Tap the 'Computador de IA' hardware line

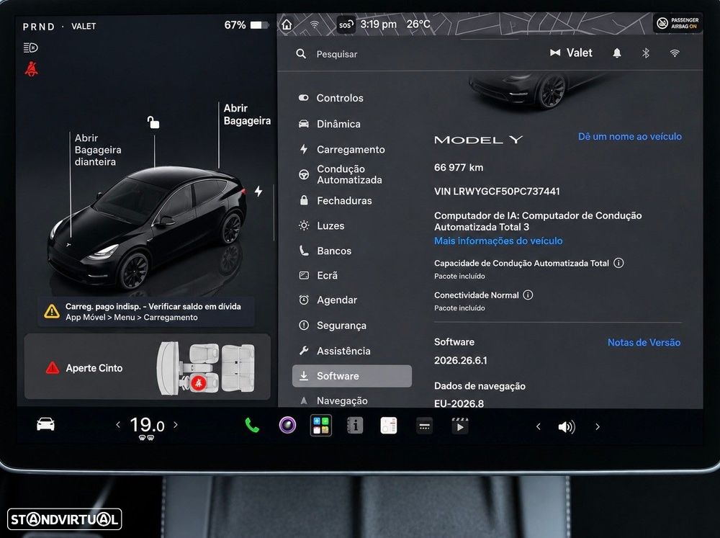pyautogui.click(x=538, y=221)
